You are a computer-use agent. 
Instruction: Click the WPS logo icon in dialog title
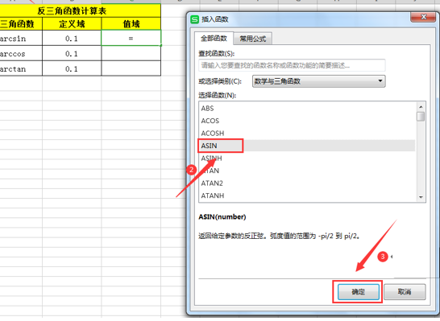point(194,19)
